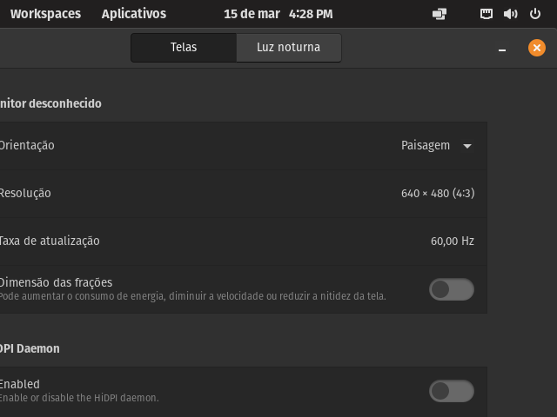Select the Telas tab
557x417 pixels.
(184, 48)
